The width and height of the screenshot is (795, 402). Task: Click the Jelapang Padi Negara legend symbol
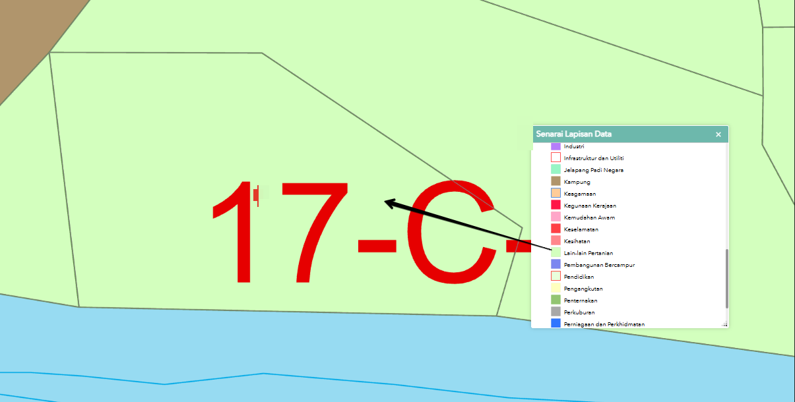tap(556, 169)
